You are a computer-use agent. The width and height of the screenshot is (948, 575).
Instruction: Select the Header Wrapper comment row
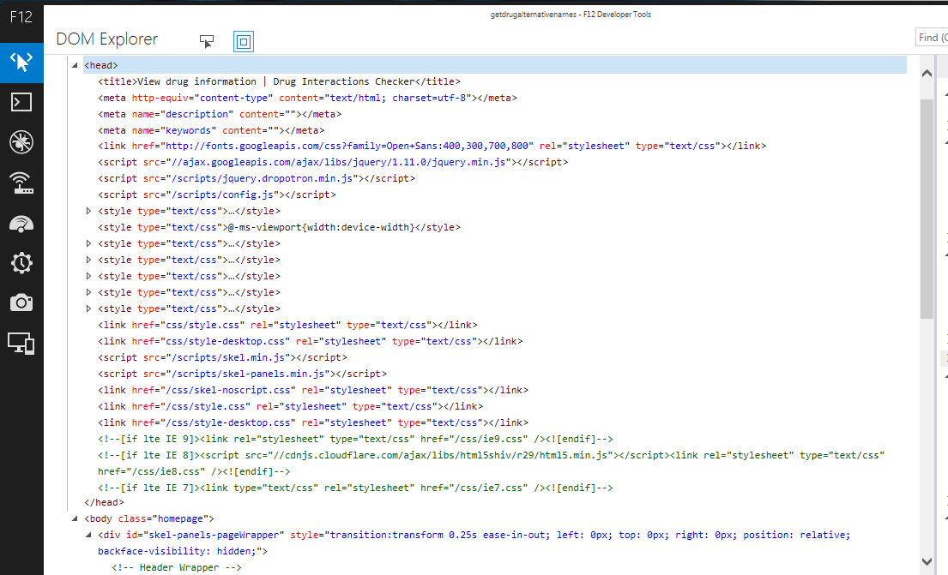click(x=177, y=568)
